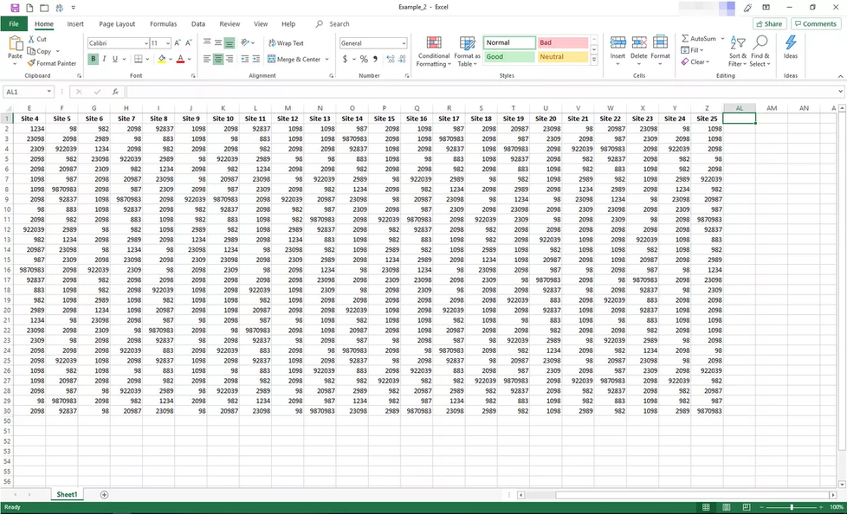
Task: Toggle Italic formatting
Action: click(x=105, y=60)
